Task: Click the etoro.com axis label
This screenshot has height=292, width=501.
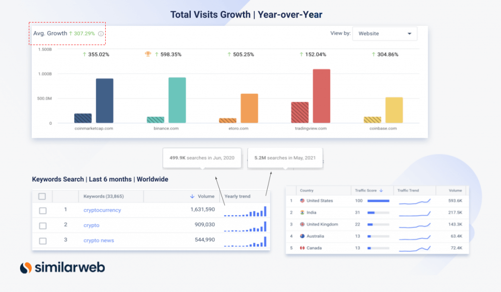Action: pyautogui.click(x=238, y=129)
